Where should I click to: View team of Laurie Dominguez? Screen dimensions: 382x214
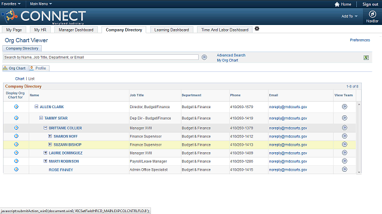(344, 153)
